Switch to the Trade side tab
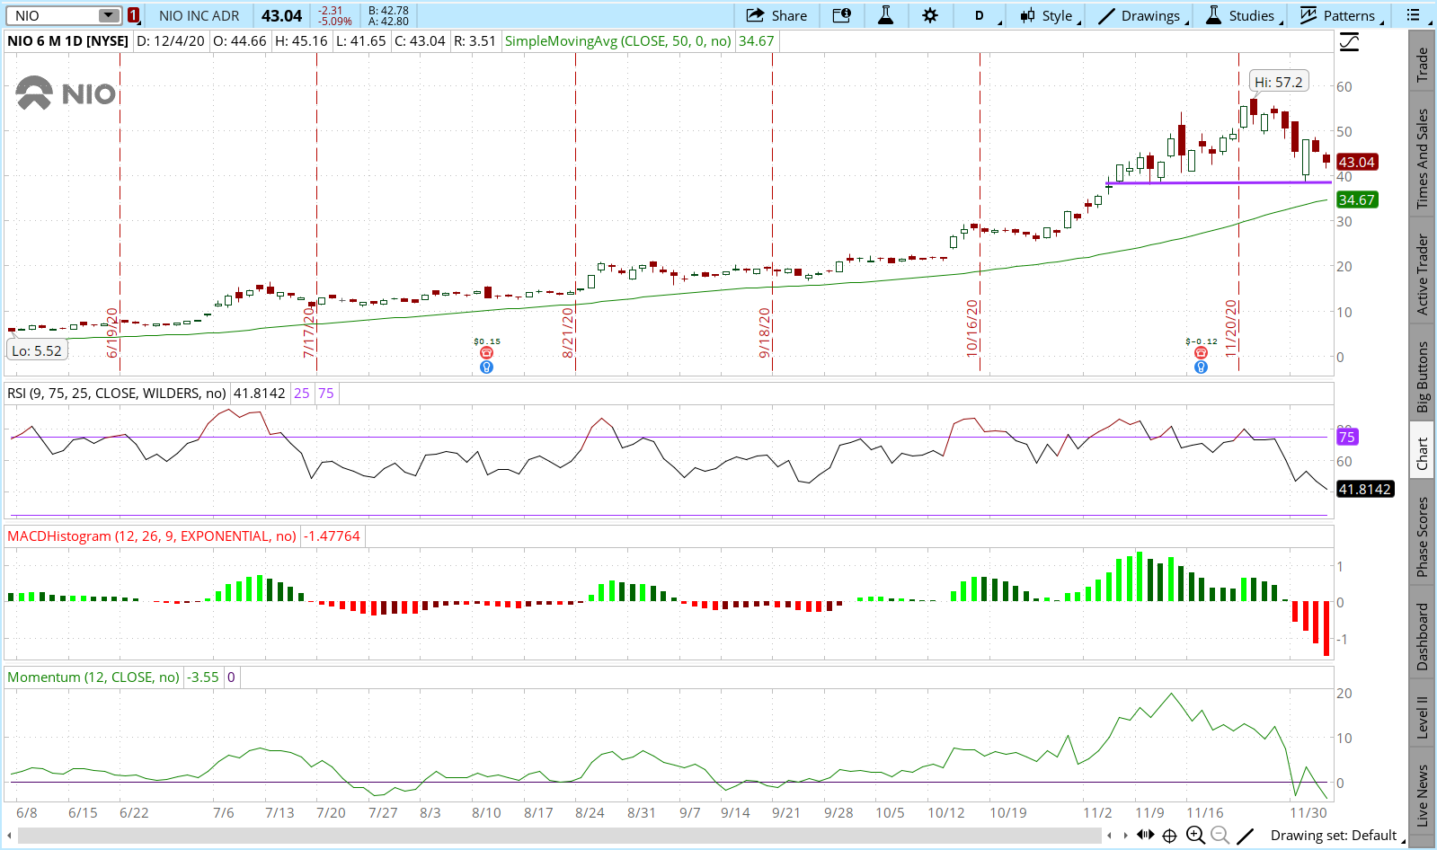This screenshot has height=850, width=1437. point(1422,65)
